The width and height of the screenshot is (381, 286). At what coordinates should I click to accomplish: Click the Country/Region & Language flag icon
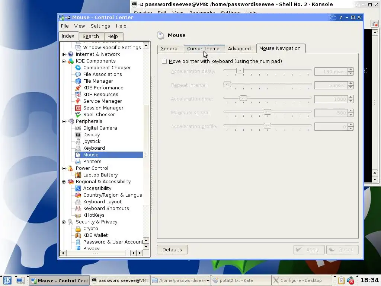point(78,195)
